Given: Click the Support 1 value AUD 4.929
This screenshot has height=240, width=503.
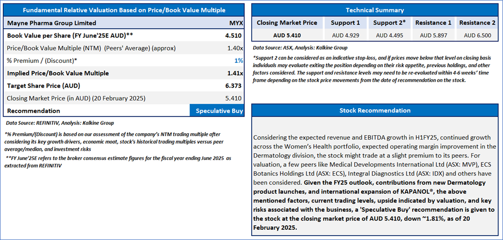Looking at the screenshot, I should (x=345, y=35).
